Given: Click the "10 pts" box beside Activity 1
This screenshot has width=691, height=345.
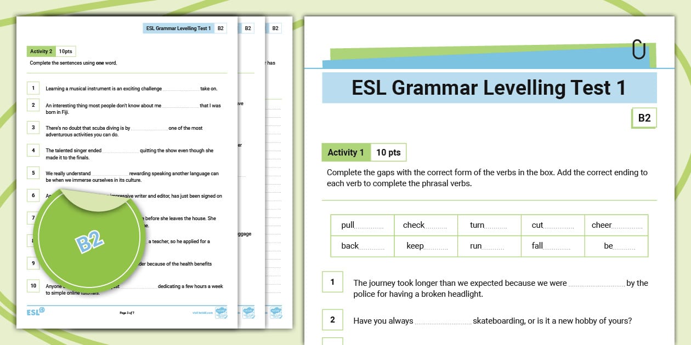Looking at the screenshot, I should 388,153.
